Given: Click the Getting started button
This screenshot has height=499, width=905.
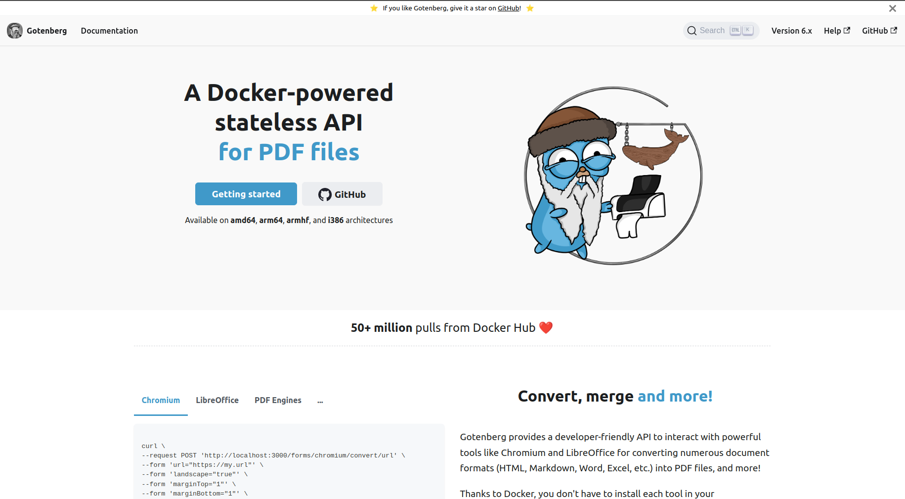Looking at the screenshot, I should (246, 194).
